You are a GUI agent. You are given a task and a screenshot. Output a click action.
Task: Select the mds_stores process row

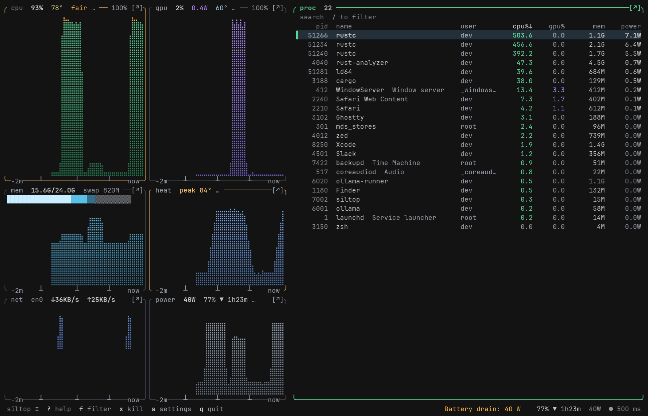(x=468, y=127)
